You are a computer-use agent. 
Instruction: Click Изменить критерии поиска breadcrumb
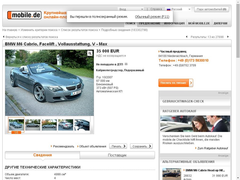click(39, 30)
